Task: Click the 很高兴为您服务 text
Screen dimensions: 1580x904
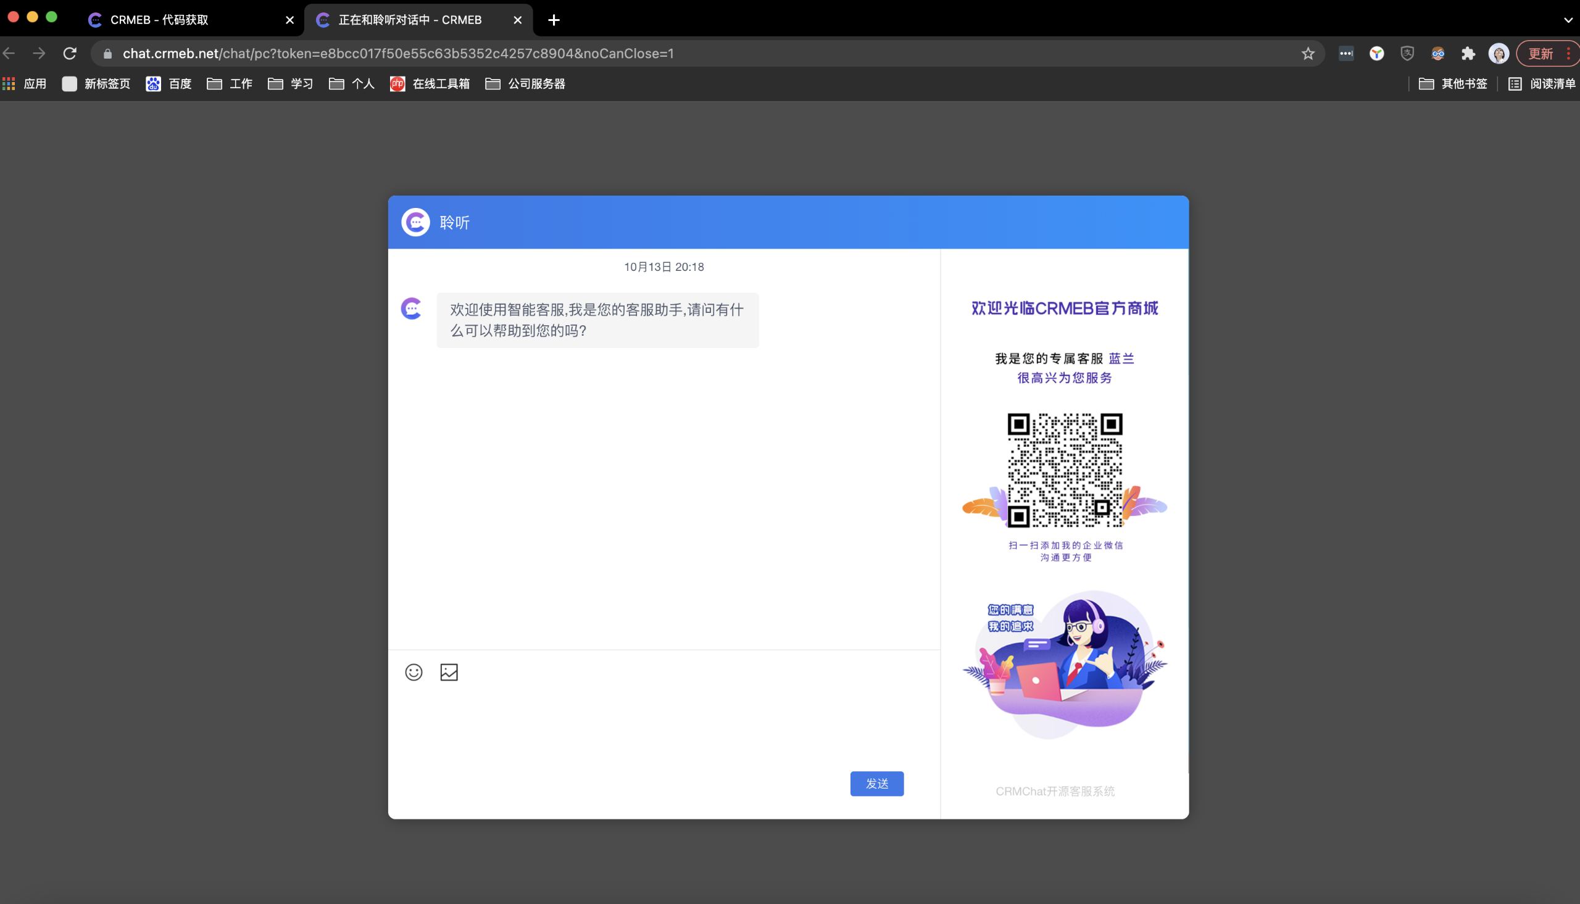Action: click(x=1065, y=378)
